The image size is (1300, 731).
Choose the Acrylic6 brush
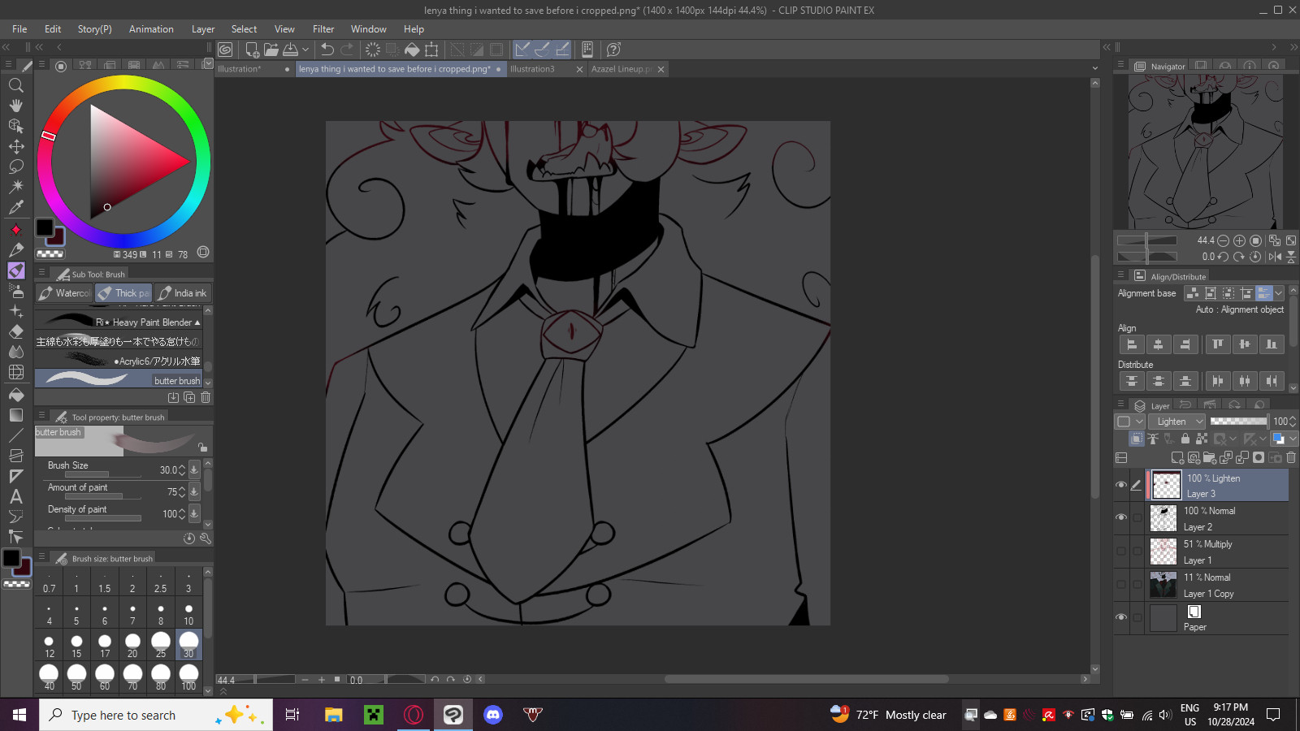tap(119, 361)
